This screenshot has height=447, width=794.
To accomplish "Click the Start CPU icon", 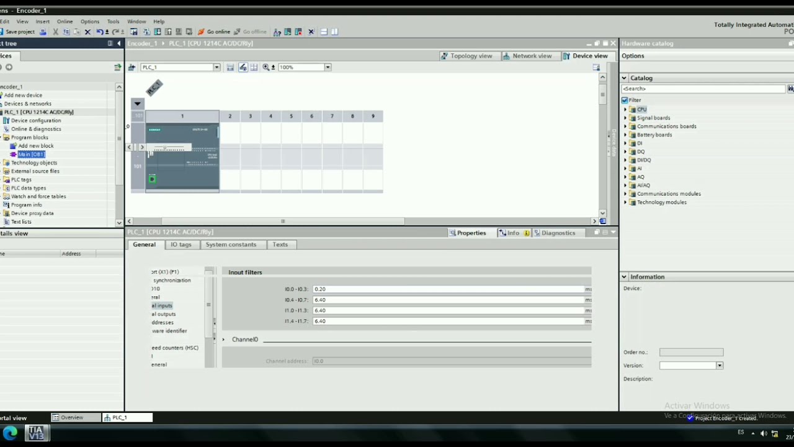I will [x=288, y=32].
